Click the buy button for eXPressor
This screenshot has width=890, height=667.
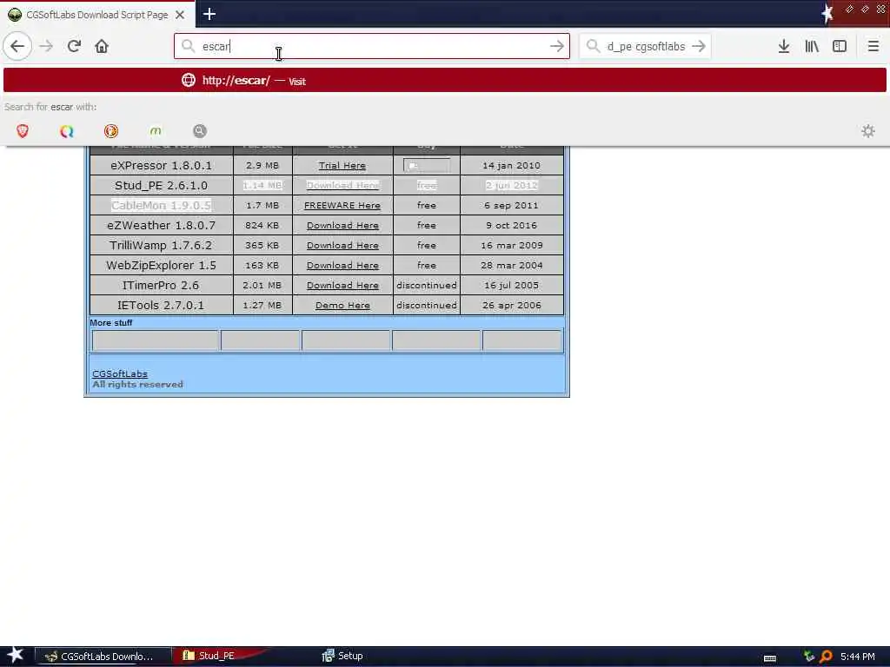[x=426, y=166]
